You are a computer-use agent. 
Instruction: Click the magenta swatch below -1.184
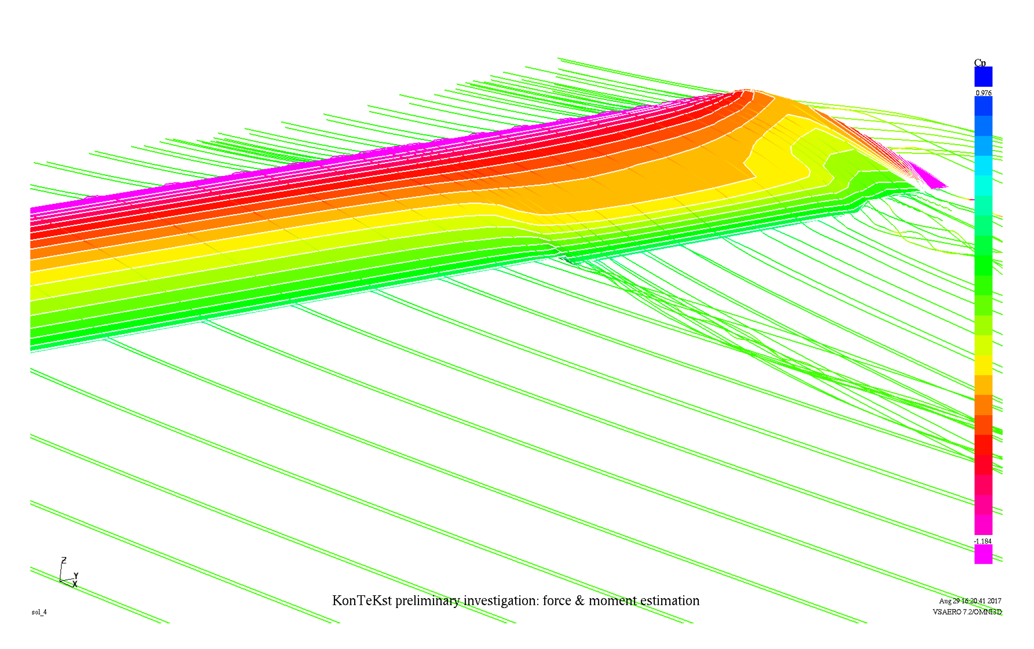click(983, 554)
